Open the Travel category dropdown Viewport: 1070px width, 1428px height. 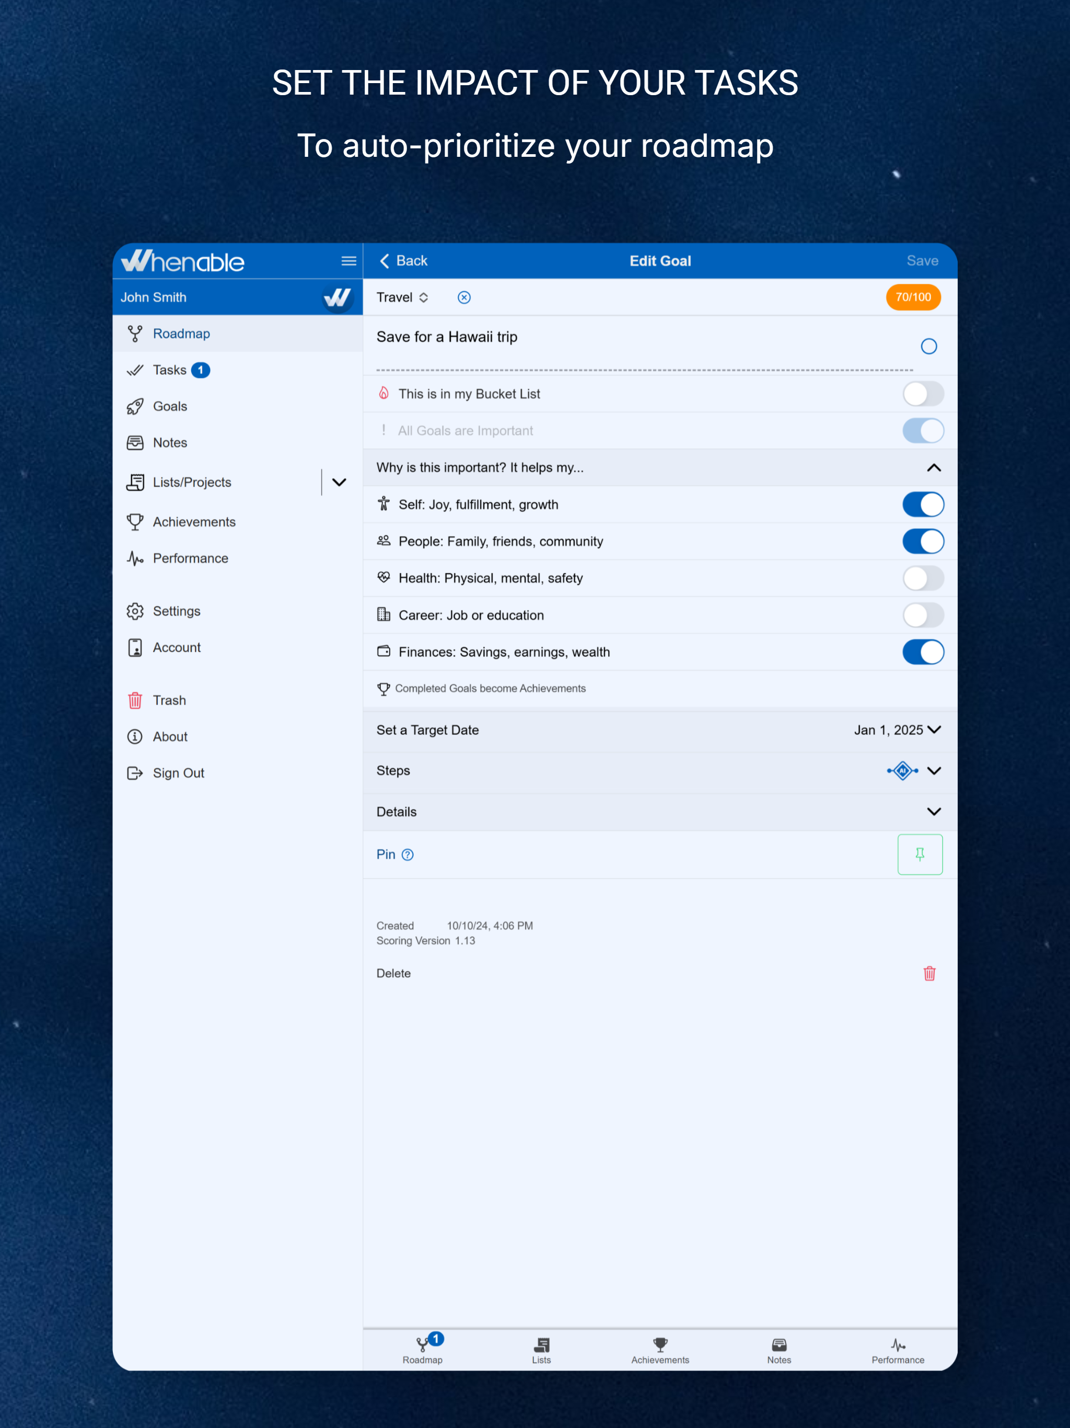click(403, 297)
